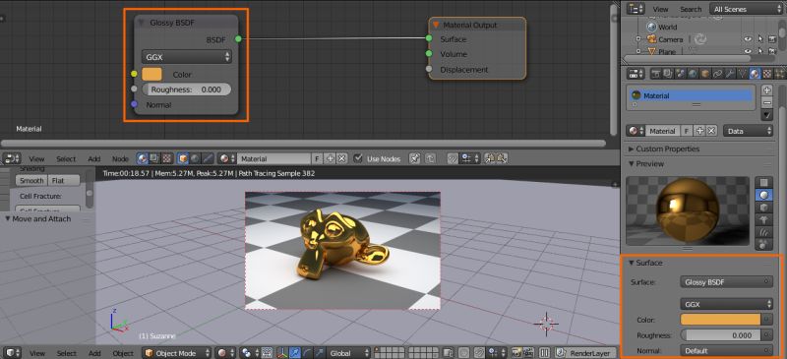
Task: Open the node editor type selector icon
Action: pos(12,158)
